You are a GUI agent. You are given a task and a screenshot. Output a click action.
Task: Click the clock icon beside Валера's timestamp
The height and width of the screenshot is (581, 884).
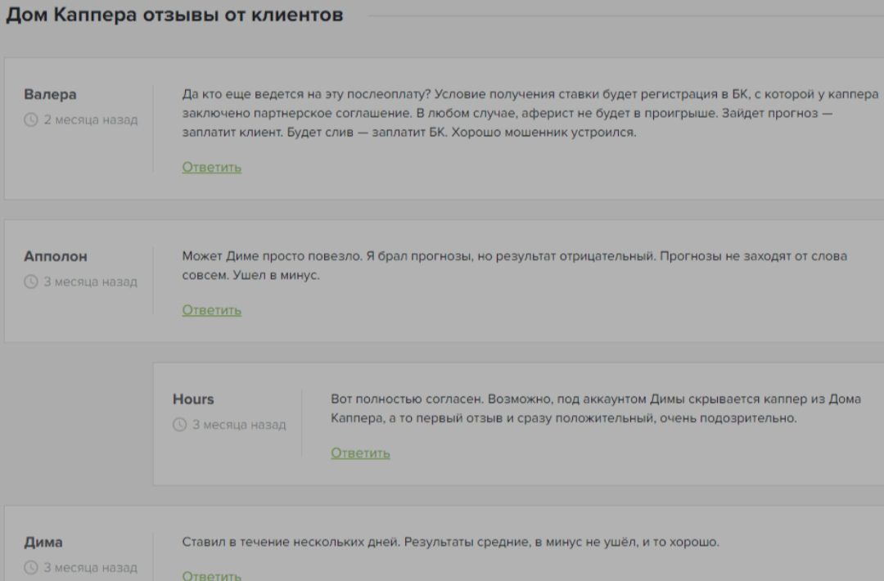click(x=30, y=118)
